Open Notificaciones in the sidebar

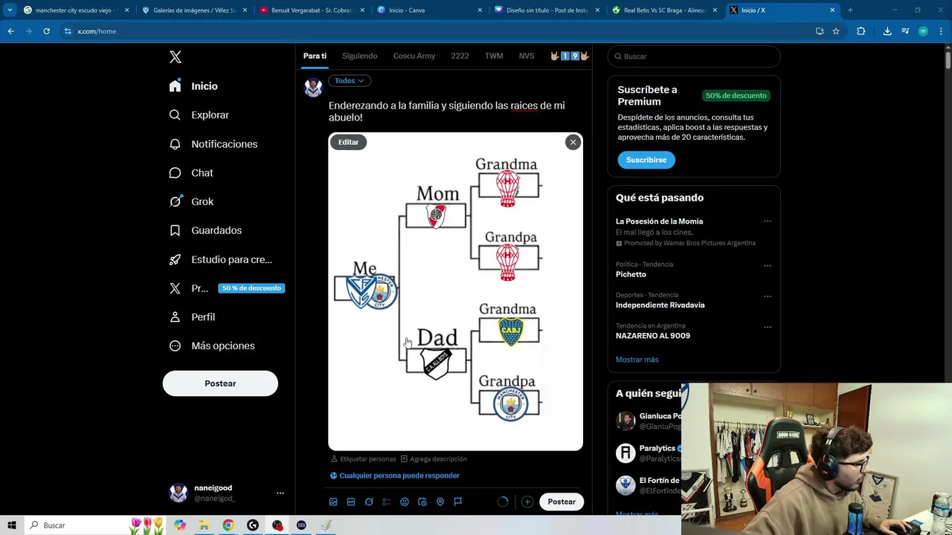(x=213, y=144)
